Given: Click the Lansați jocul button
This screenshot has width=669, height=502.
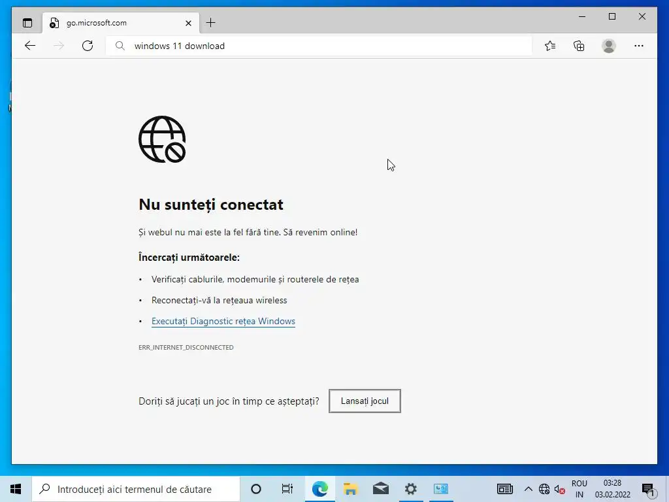Looking at the screenshot, I should point(365,401).
